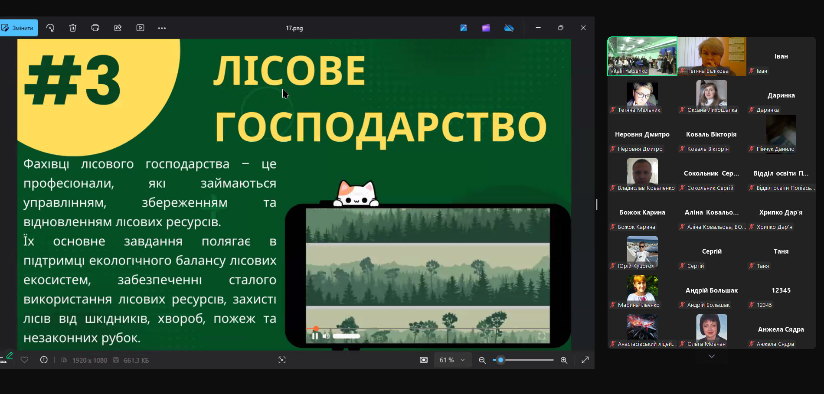Select the Відділ освіти participant tile

781,173
